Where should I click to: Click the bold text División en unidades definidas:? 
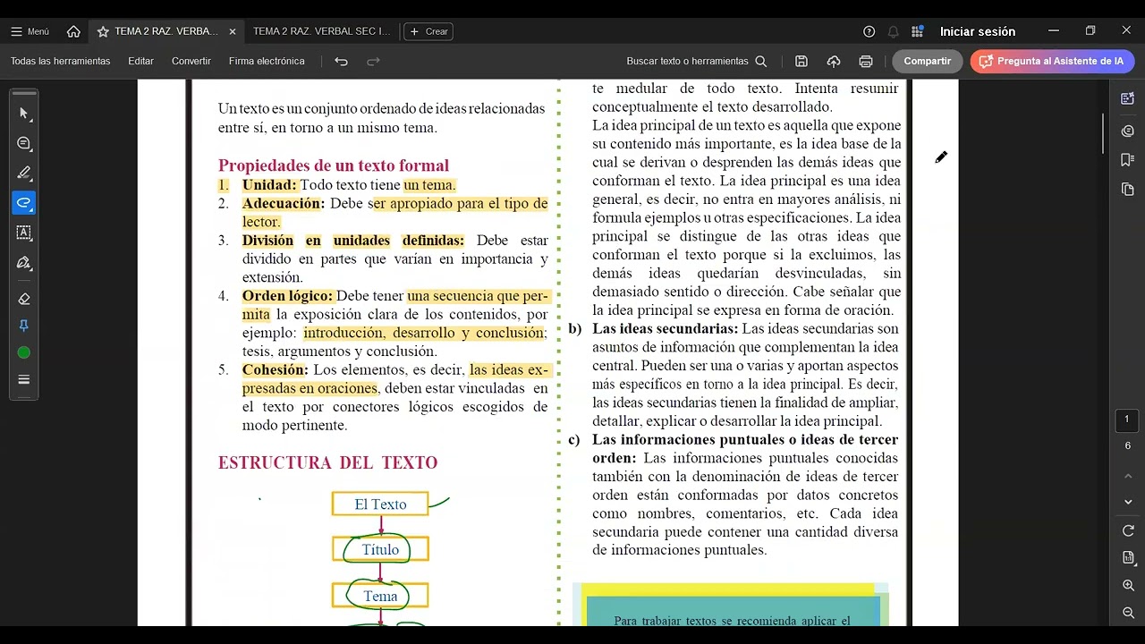point(353,241)
